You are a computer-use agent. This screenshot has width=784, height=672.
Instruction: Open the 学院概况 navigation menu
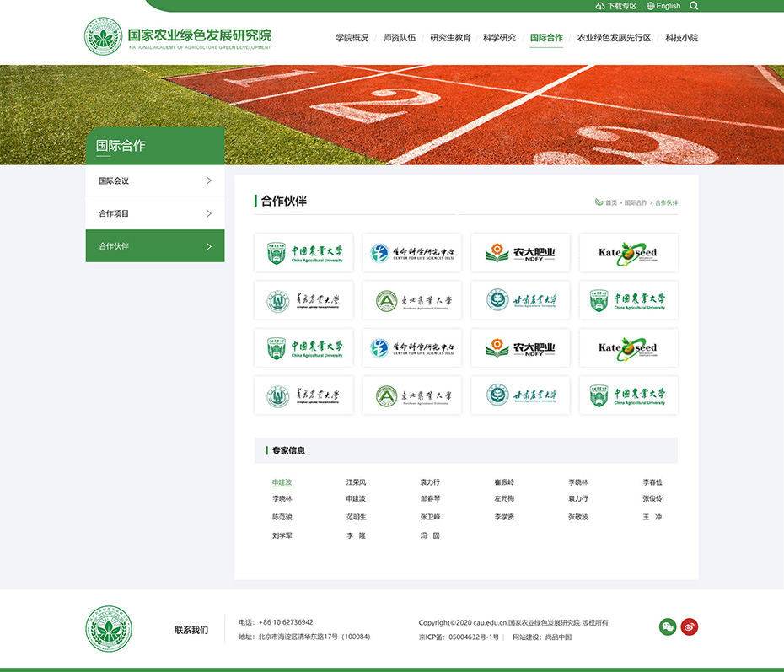[352, 38]
